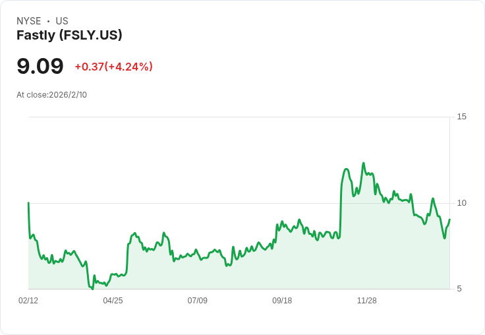Image resolution: width=485 pixels, height=335 pixels.
Task: Click the latest end point of the price line
Action: pos(449,220)
